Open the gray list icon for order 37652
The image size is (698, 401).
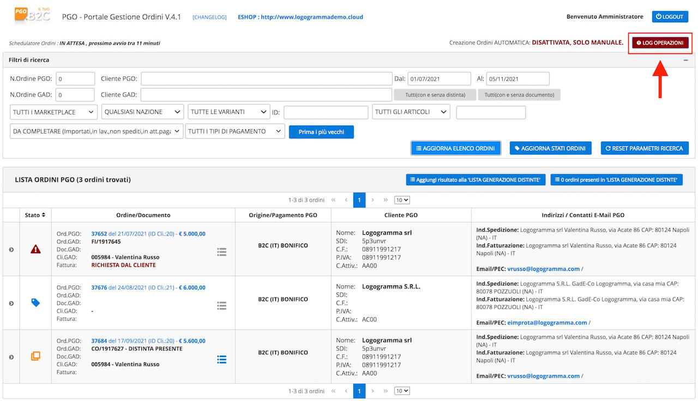221,252
